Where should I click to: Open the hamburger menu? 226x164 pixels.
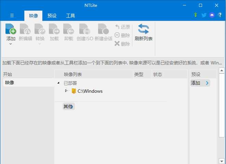pyautogui.click(x=12, y=16)
